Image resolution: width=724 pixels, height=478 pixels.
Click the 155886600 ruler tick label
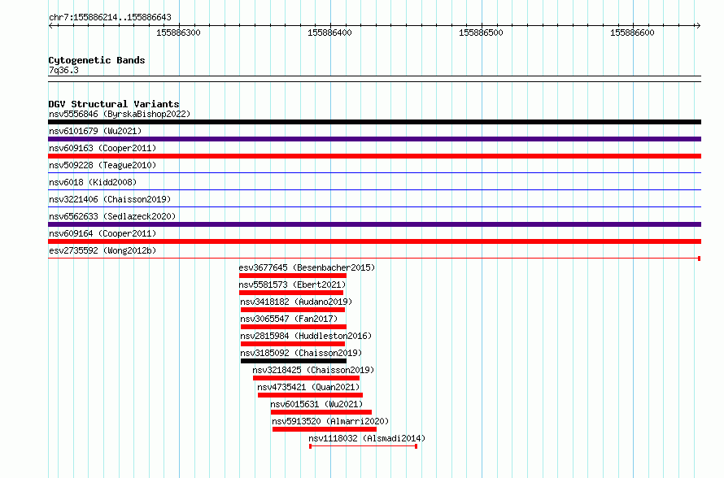pos(632,33)
